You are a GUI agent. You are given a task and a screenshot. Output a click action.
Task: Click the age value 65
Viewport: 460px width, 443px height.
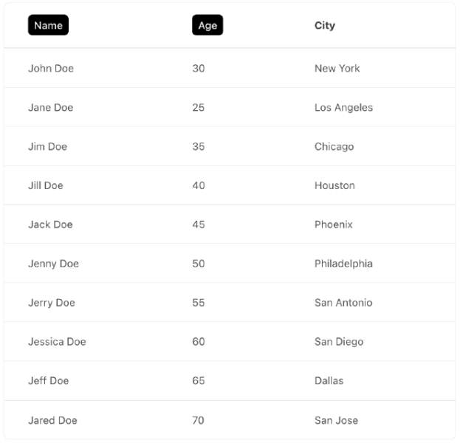pos(199,382)
